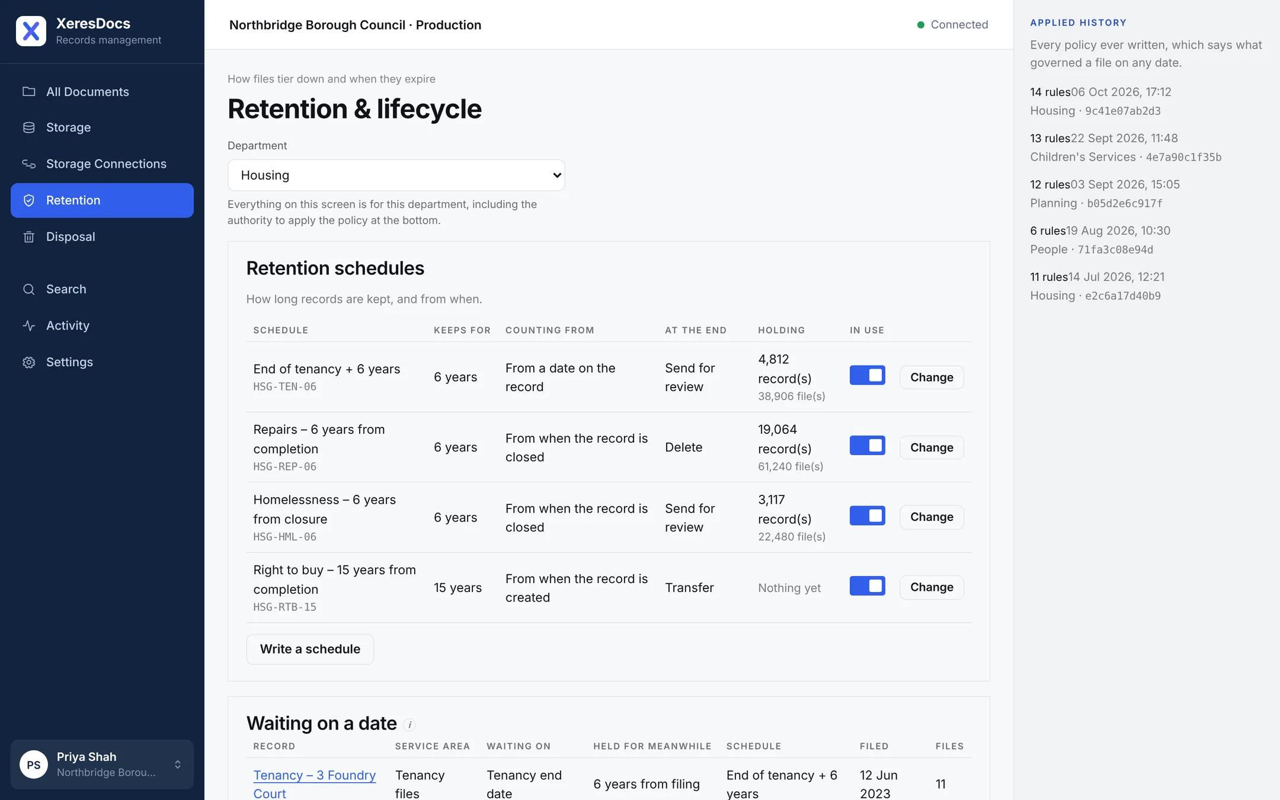
Task: Click Change for Right to buy schedule
Action: [932, 587]
